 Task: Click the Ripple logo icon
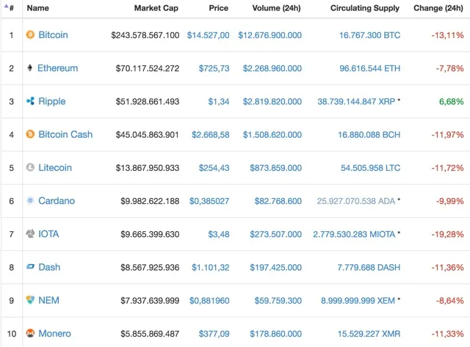[30, 101]
